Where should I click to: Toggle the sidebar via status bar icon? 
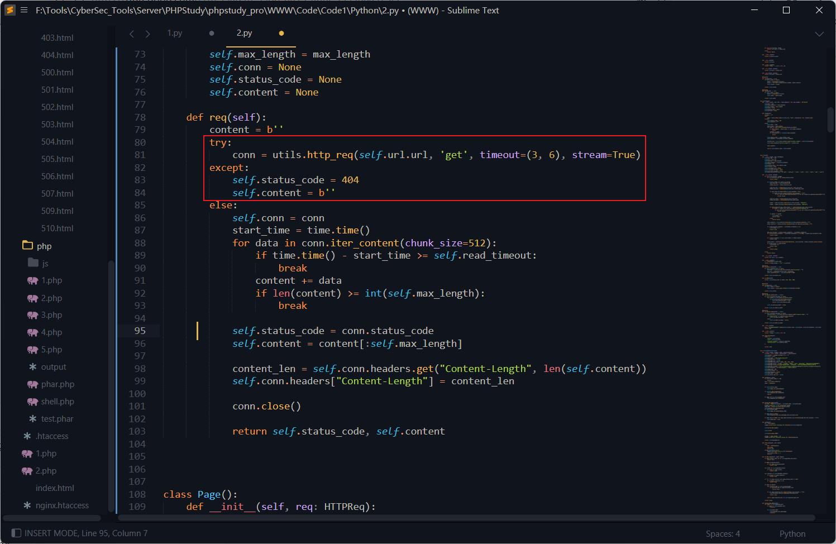16,533
